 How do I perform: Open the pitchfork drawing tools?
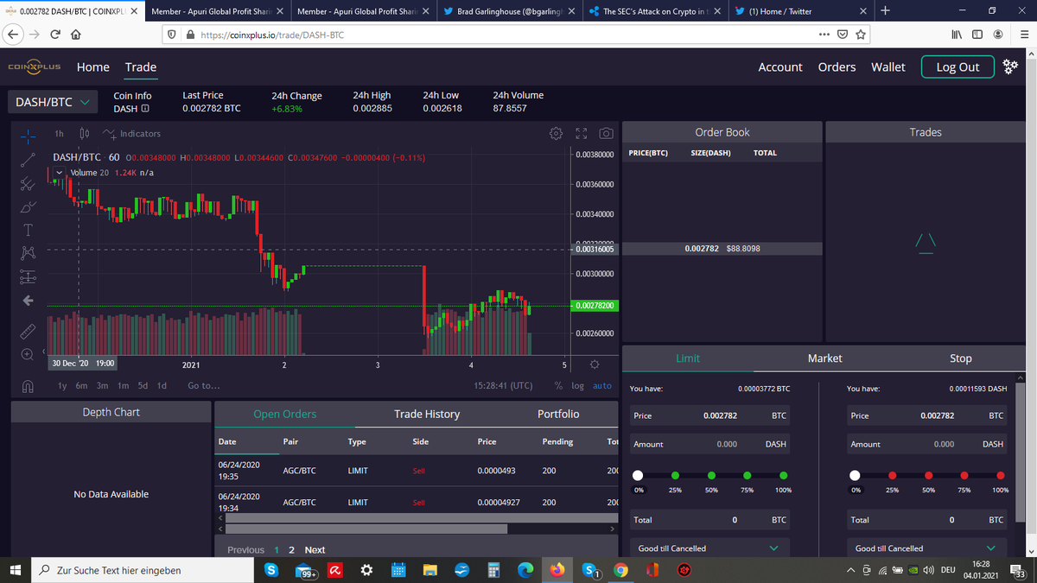click(x=28, y=183)
